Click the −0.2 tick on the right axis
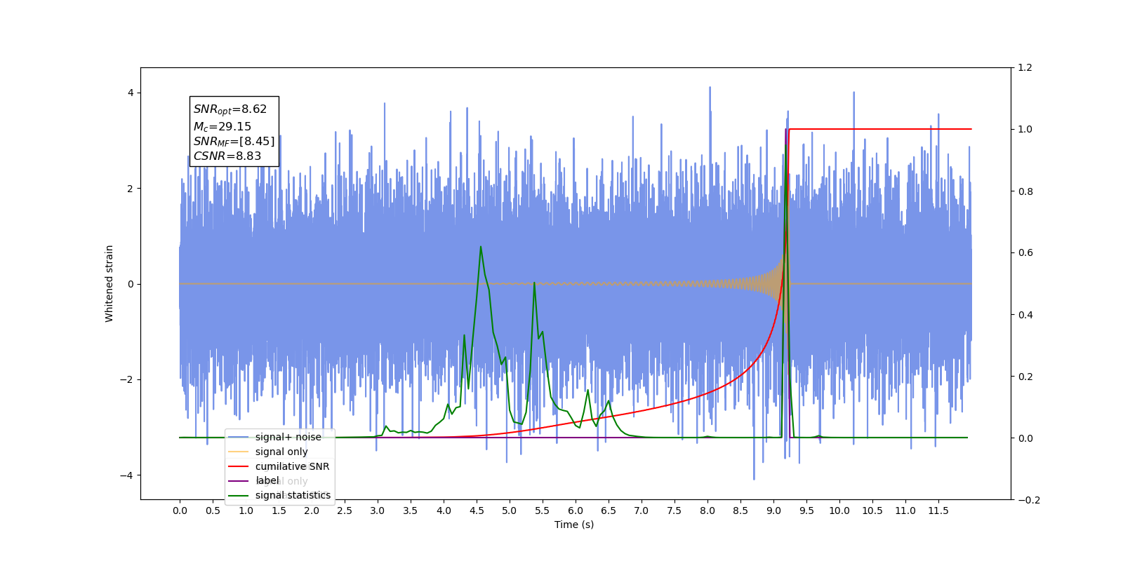 click(x=1029, y=500)
